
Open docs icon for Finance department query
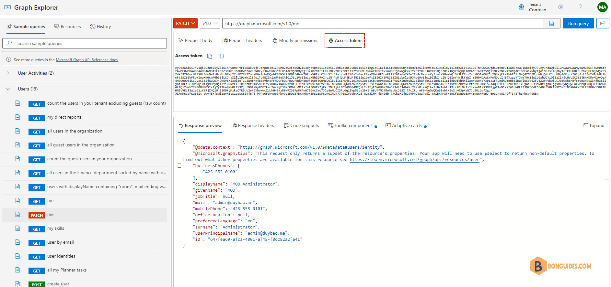coord(18,173)
